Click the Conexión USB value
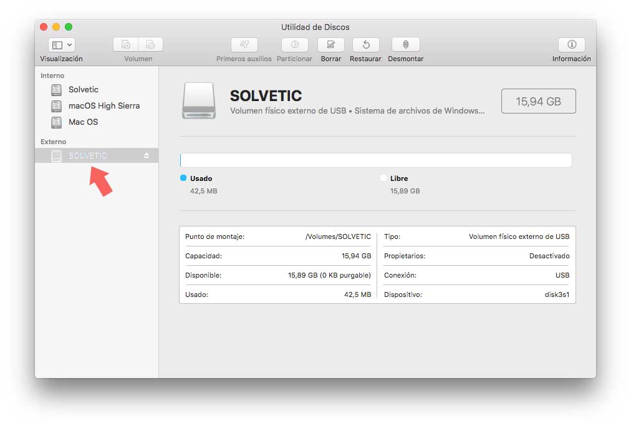This screenshot has height=428, width=631. click(x=562, y=275)
